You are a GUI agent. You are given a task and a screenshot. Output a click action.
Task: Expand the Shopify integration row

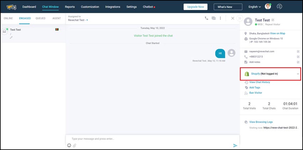298,74
